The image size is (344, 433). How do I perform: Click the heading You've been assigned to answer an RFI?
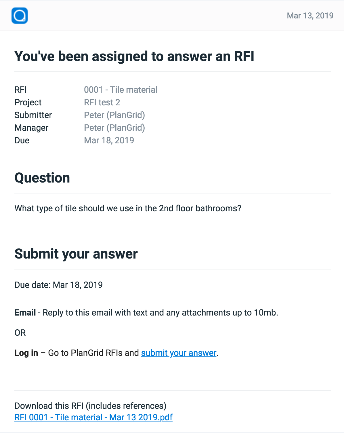pos(134,56)
